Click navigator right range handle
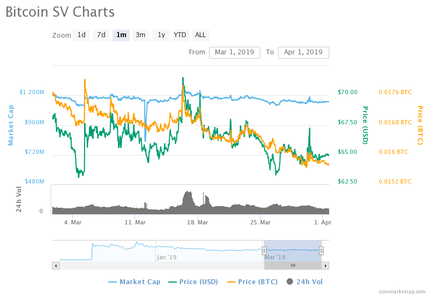The height and width of the screenshot is (296, 431). coord(321,250)
